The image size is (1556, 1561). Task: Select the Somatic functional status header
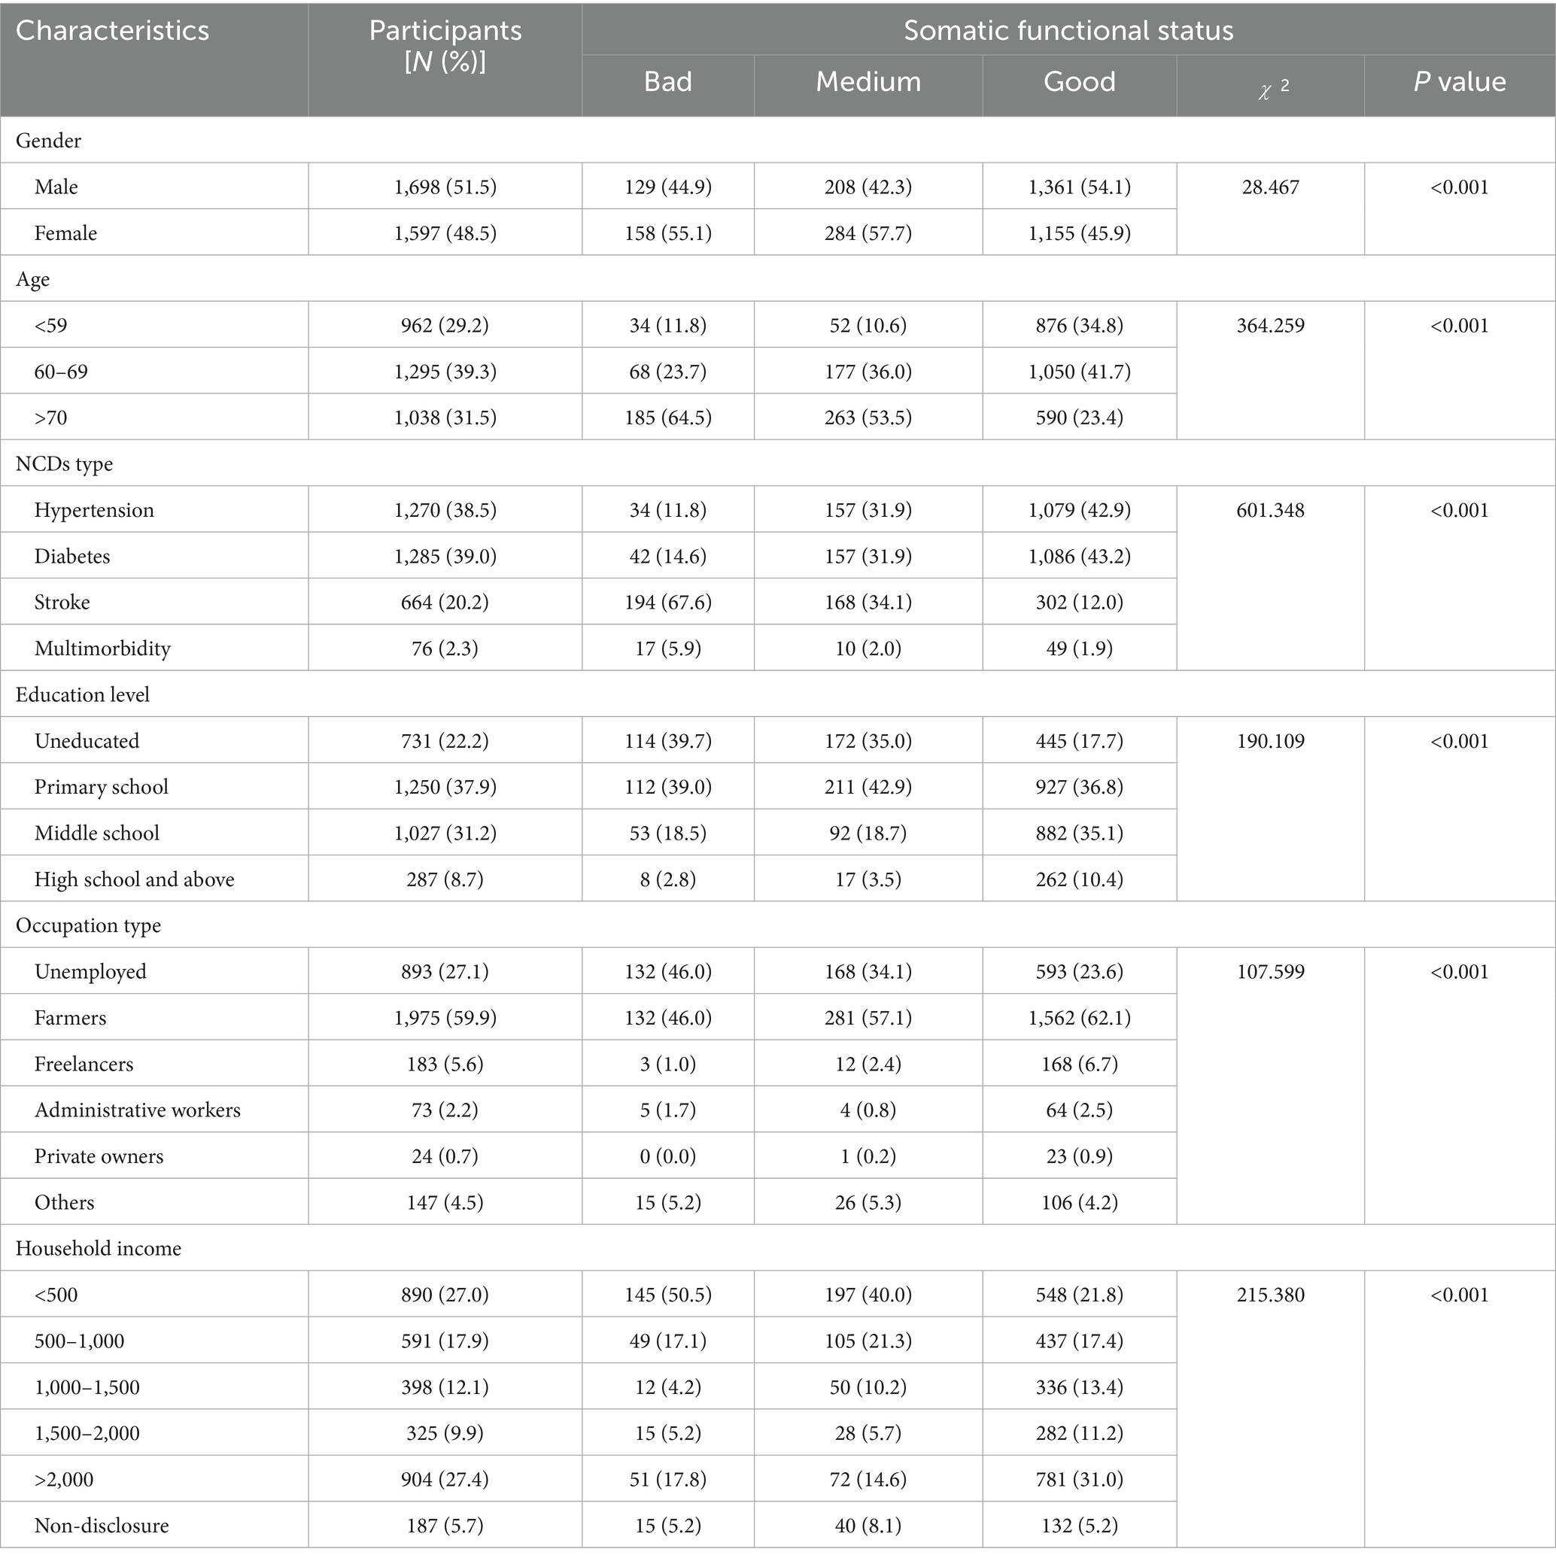tap(1068, 31)
